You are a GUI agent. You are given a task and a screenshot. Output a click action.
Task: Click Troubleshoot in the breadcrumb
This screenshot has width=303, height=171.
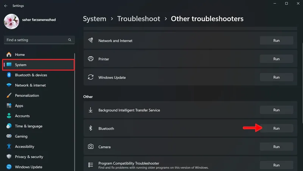tap(139, 18)
